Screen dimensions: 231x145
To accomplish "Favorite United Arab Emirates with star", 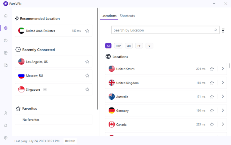I will (87, 31).
